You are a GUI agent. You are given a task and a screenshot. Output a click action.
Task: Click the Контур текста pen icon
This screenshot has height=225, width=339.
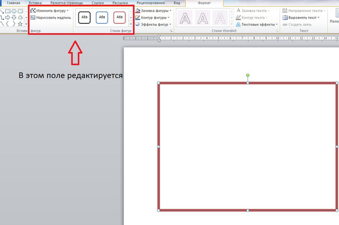pyautogui.click(x=238, y=17)
